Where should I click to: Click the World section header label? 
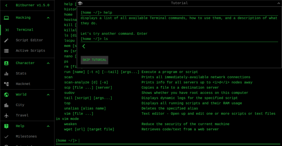(x=21, y=94)
